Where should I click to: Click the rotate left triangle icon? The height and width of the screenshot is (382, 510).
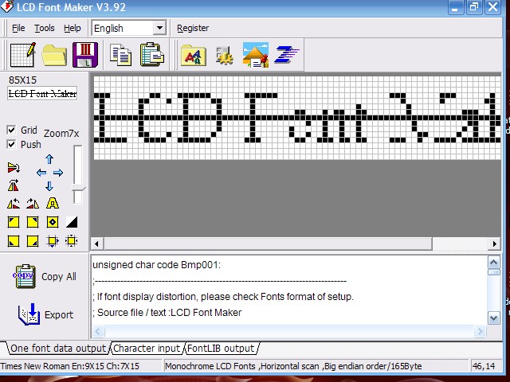click(14, 204)
